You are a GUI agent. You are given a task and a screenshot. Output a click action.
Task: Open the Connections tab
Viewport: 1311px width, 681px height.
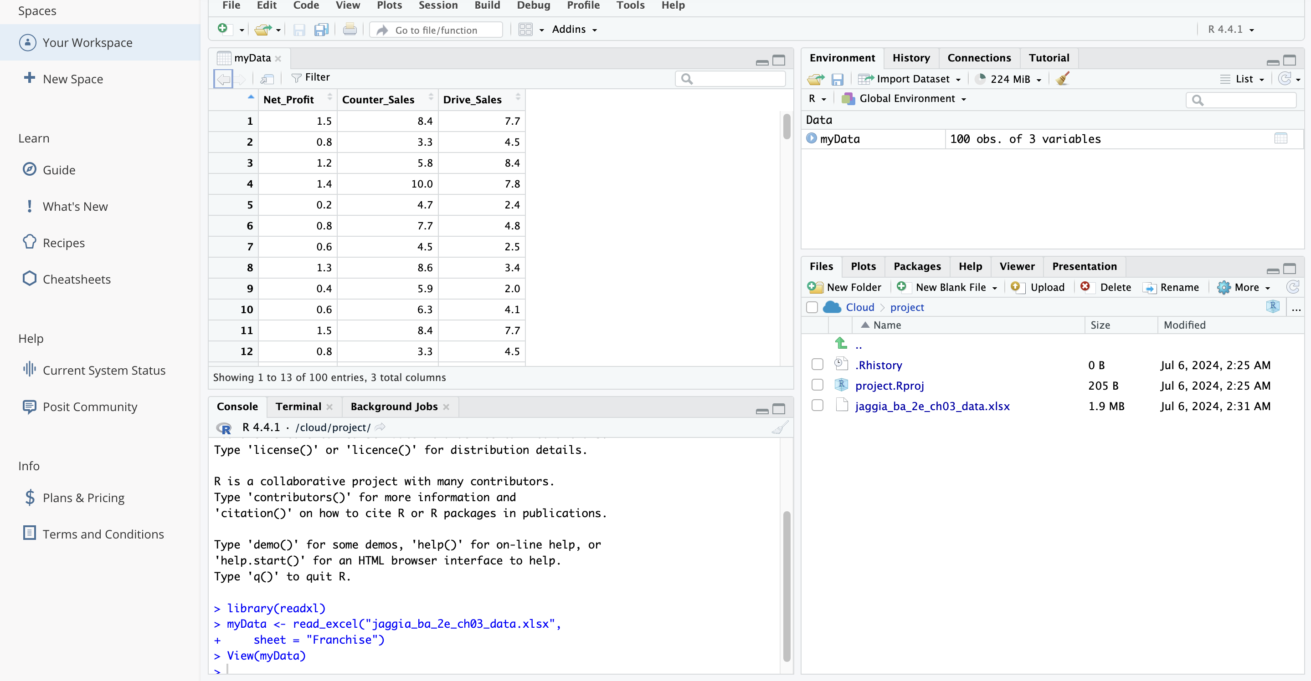click(x=979, y=58)
